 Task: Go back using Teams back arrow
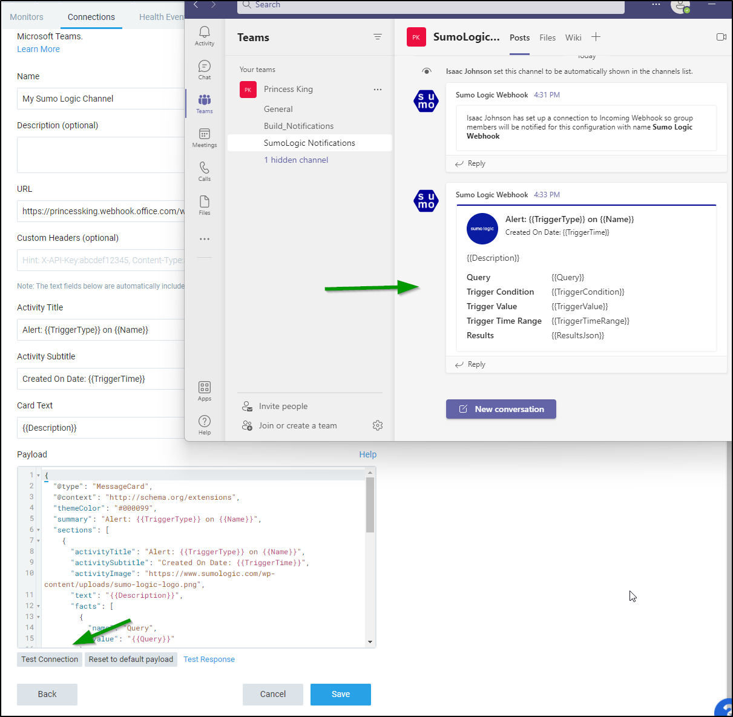pos(196,5)
